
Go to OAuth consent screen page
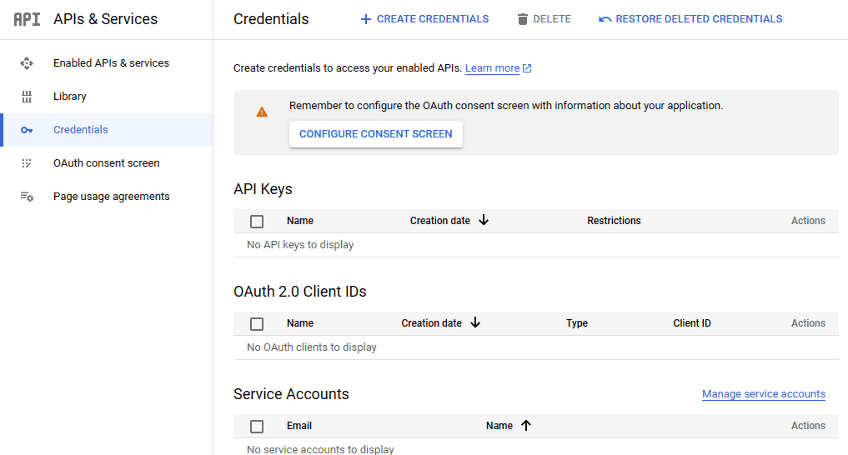[107, 163]
